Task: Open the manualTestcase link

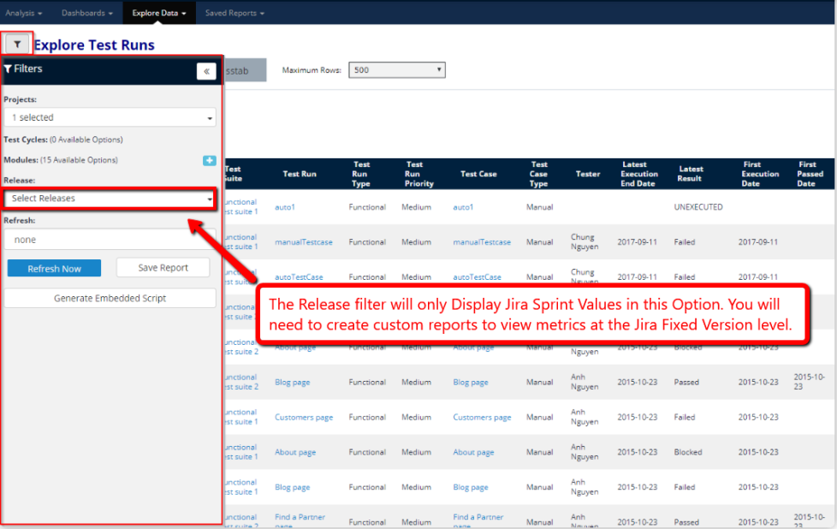Action: coord(304,242)
